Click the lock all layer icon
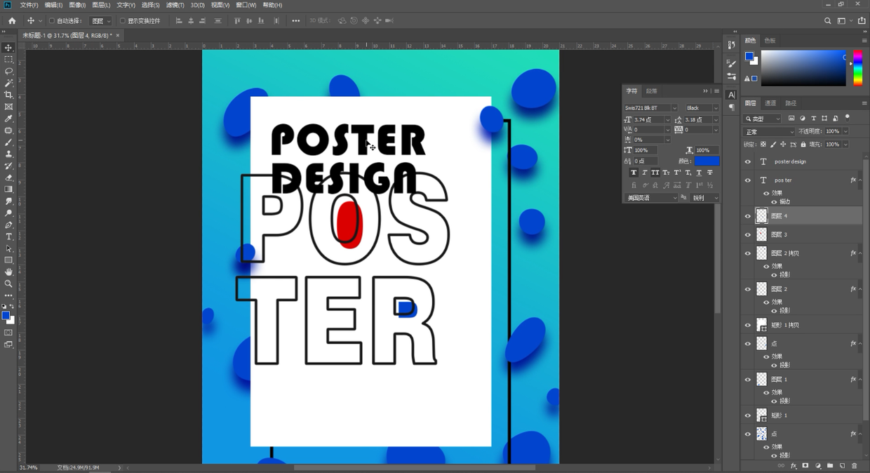 point(803,145)
